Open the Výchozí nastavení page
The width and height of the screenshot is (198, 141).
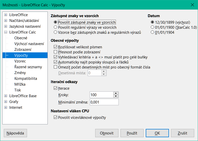(x=29, y=44)
